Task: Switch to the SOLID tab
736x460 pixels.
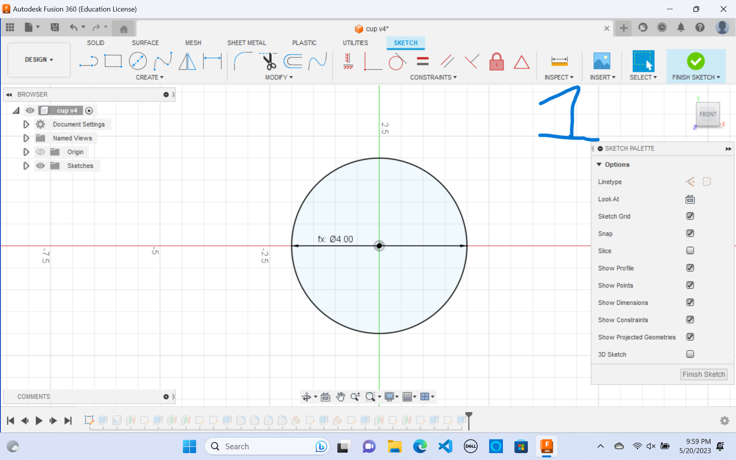Action: [95, 43]
